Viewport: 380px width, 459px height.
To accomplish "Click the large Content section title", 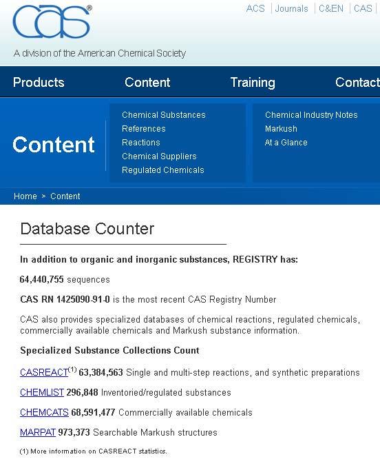I will pyautogui.click(x=54, y=145).
